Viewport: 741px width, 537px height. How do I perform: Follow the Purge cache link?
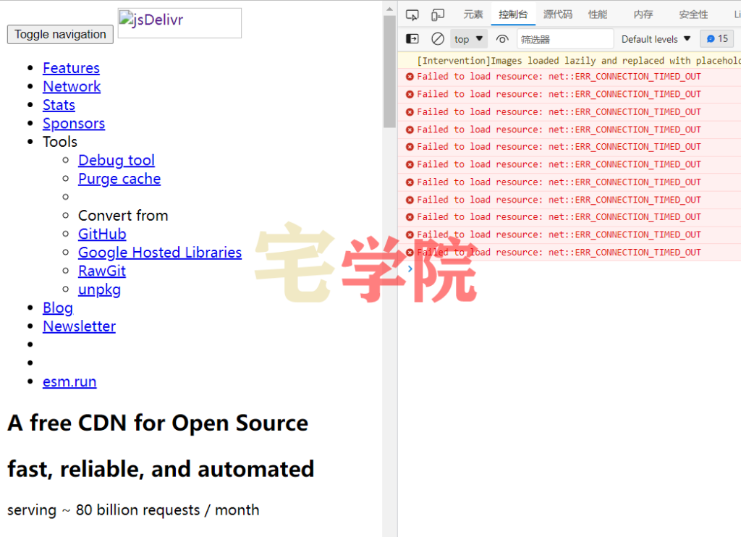pos(119,179)
